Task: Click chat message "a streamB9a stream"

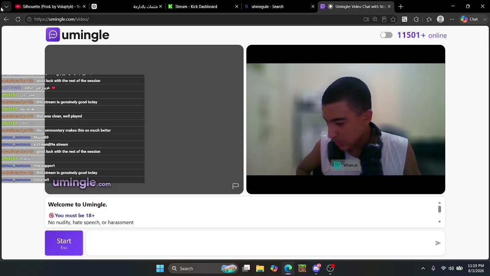Action: [51, 145]
